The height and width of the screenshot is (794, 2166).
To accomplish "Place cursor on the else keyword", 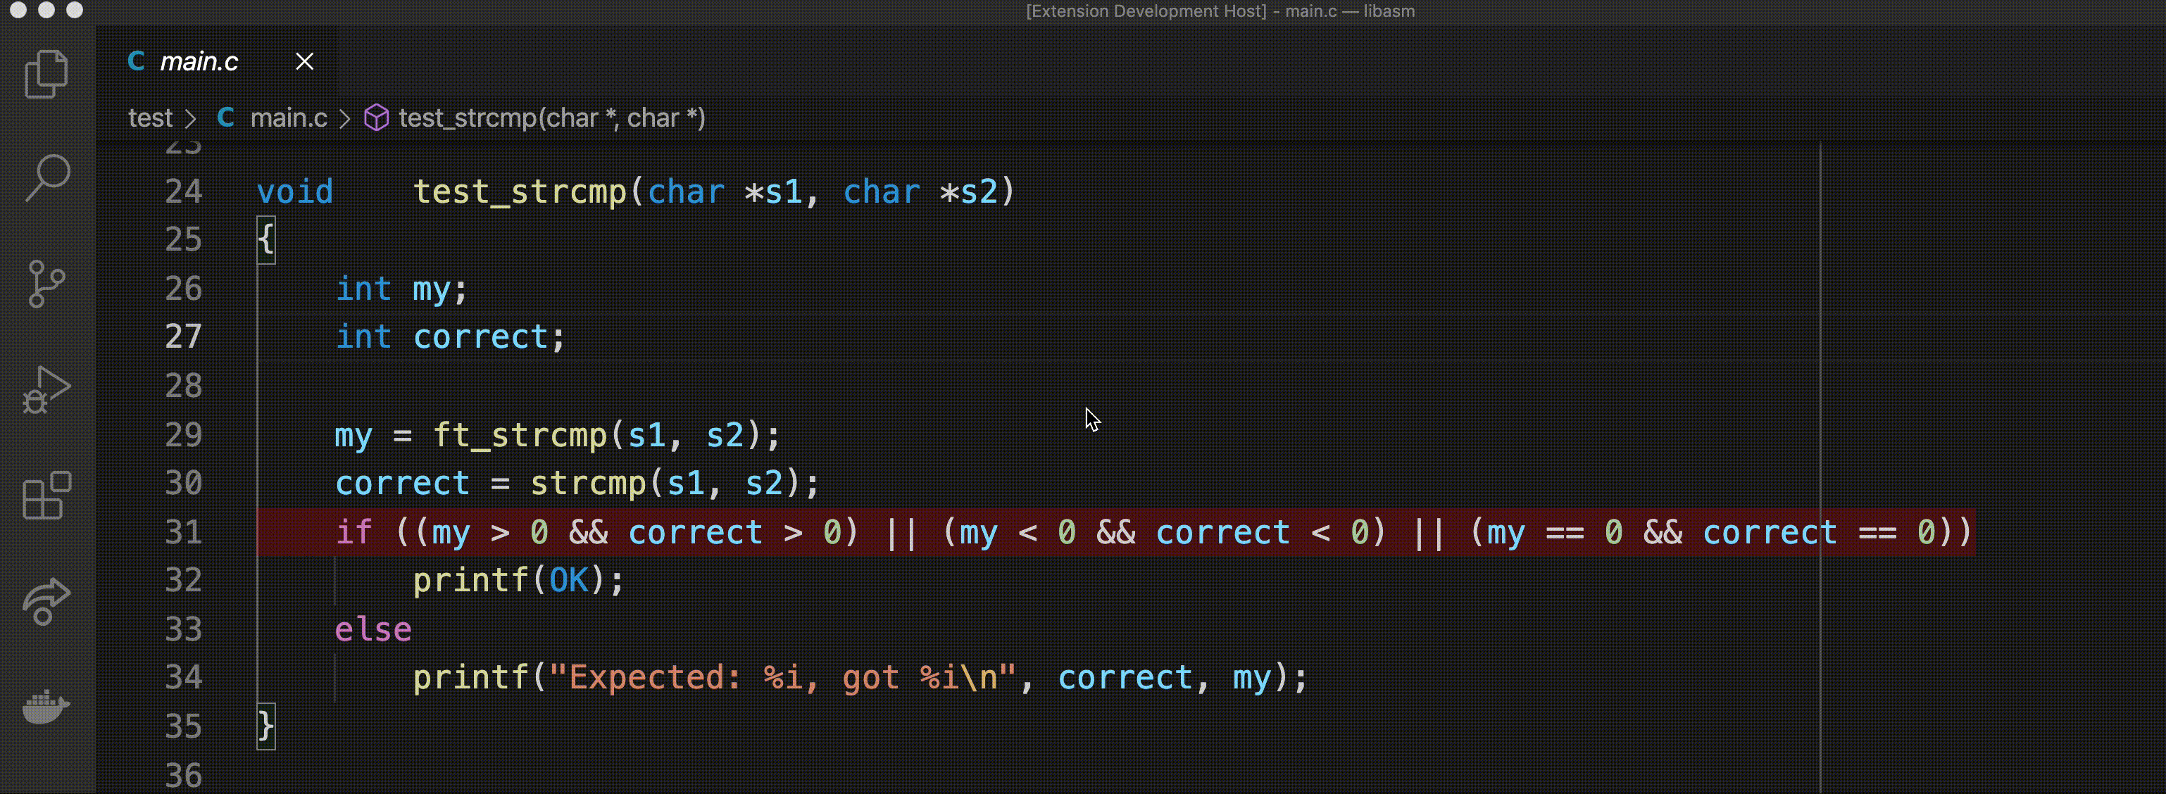I will click(373, 629).
